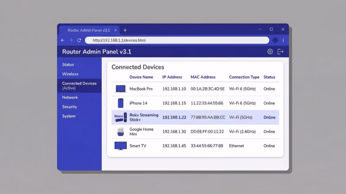
Task: Minimize the browser window
Action: (260, 29)
